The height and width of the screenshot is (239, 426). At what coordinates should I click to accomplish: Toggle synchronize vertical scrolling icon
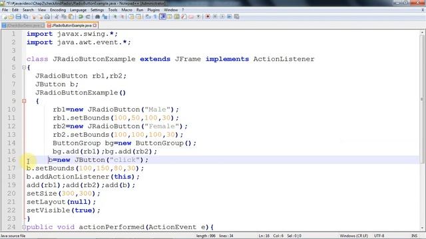tap(131, 17)
